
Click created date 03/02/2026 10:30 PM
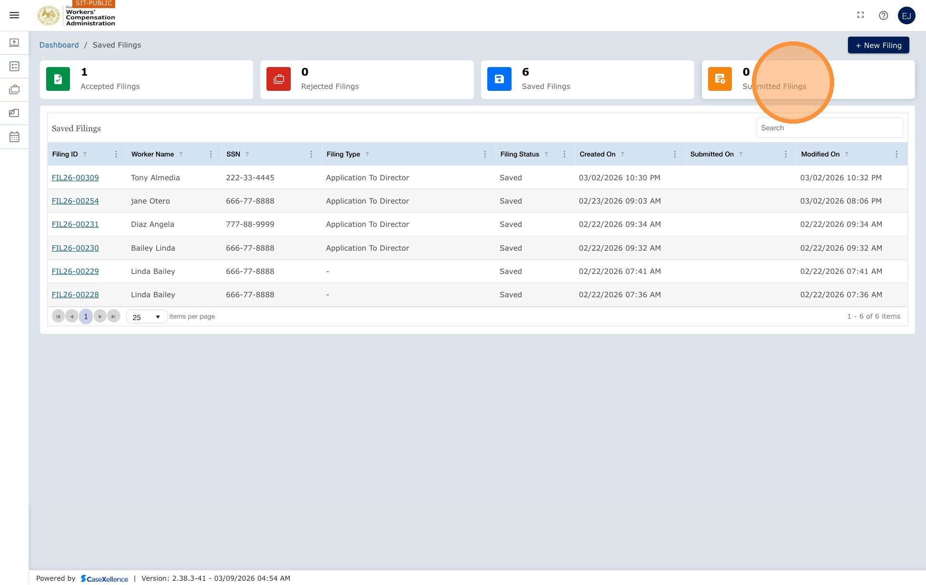point(620,177)
